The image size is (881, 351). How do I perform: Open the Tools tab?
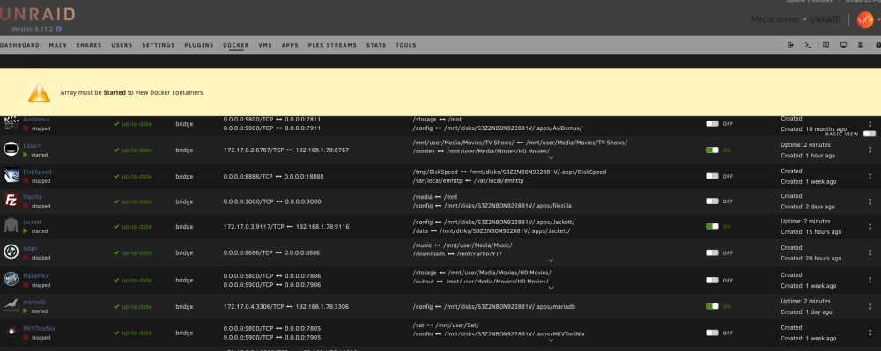point(405,45)
